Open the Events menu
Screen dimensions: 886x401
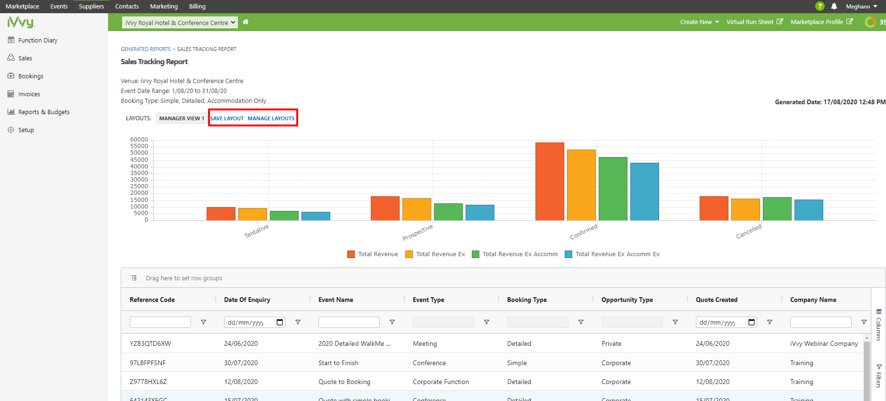tap(59, 7)
